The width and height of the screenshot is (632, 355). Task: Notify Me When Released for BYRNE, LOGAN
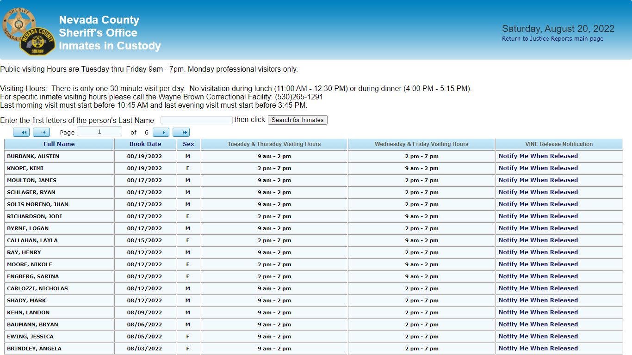coord(538,228)
